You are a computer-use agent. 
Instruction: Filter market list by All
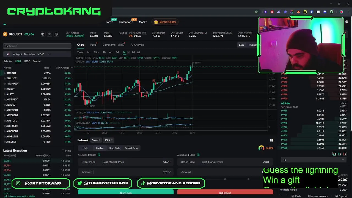coord(8,54)
